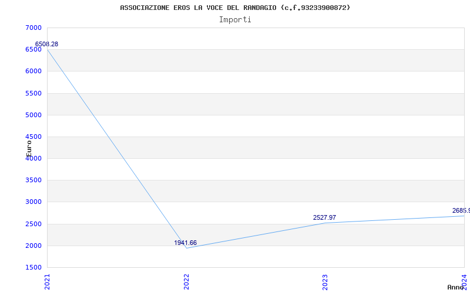Click the 7000 y-axis tick label
Image resolution: width=470 pixels, height=293 pixels.
[x=33, y=28]
